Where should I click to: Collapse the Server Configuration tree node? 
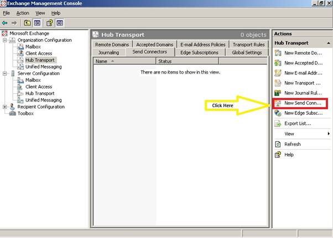click(4, 73)
